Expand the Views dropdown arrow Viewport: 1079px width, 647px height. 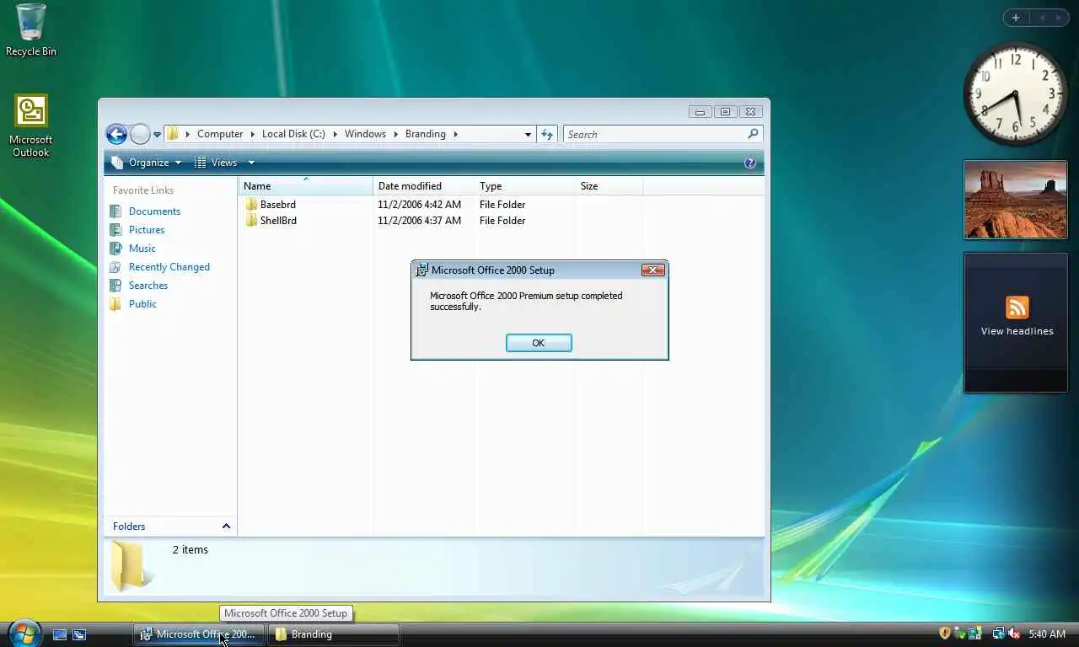(250, 163)
